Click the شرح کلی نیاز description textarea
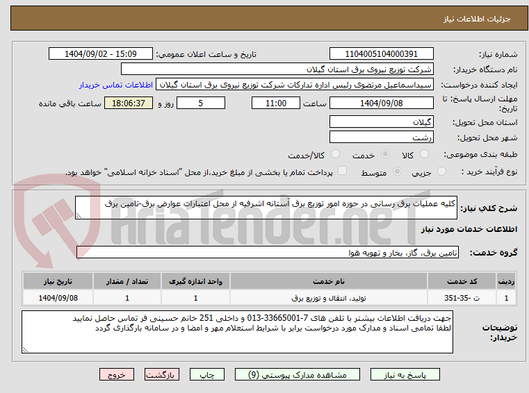529x393 pixels. point(266,208)
